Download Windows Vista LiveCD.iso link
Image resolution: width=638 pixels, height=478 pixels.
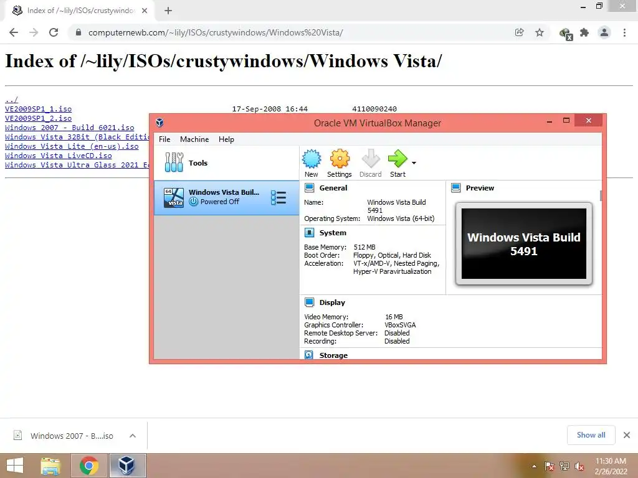click(x=58, y=156)
